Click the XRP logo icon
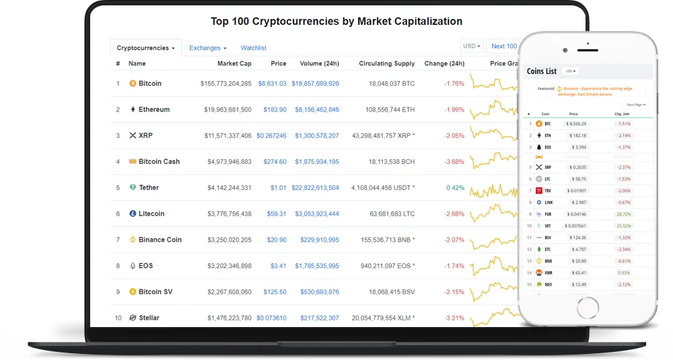 (133, 136)
